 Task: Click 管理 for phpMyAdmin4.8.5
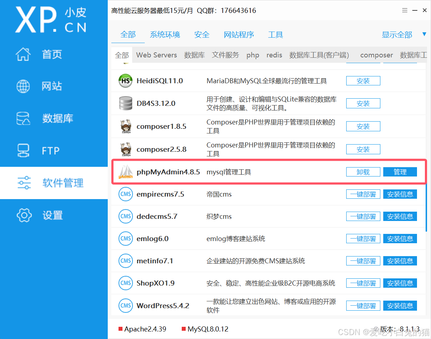click(400, 172)
